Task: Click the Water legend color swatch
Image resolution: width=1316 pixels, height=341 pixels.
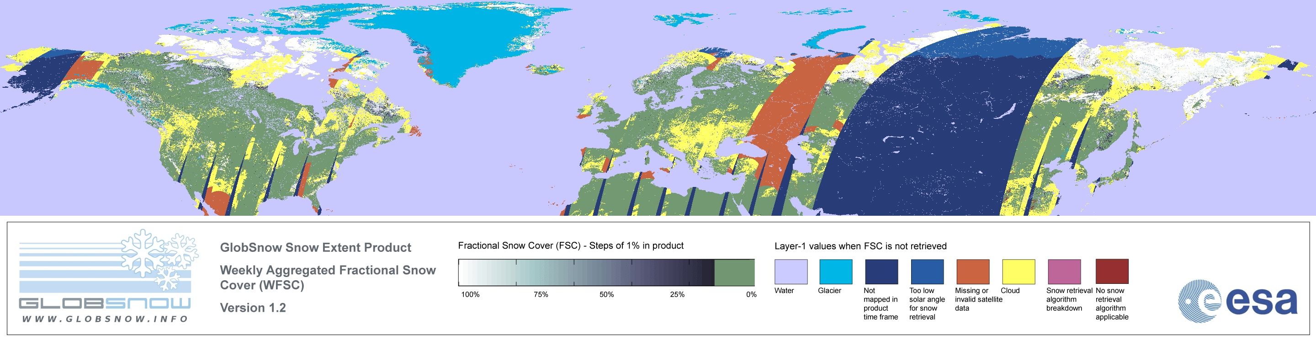Action: point(791,272)
